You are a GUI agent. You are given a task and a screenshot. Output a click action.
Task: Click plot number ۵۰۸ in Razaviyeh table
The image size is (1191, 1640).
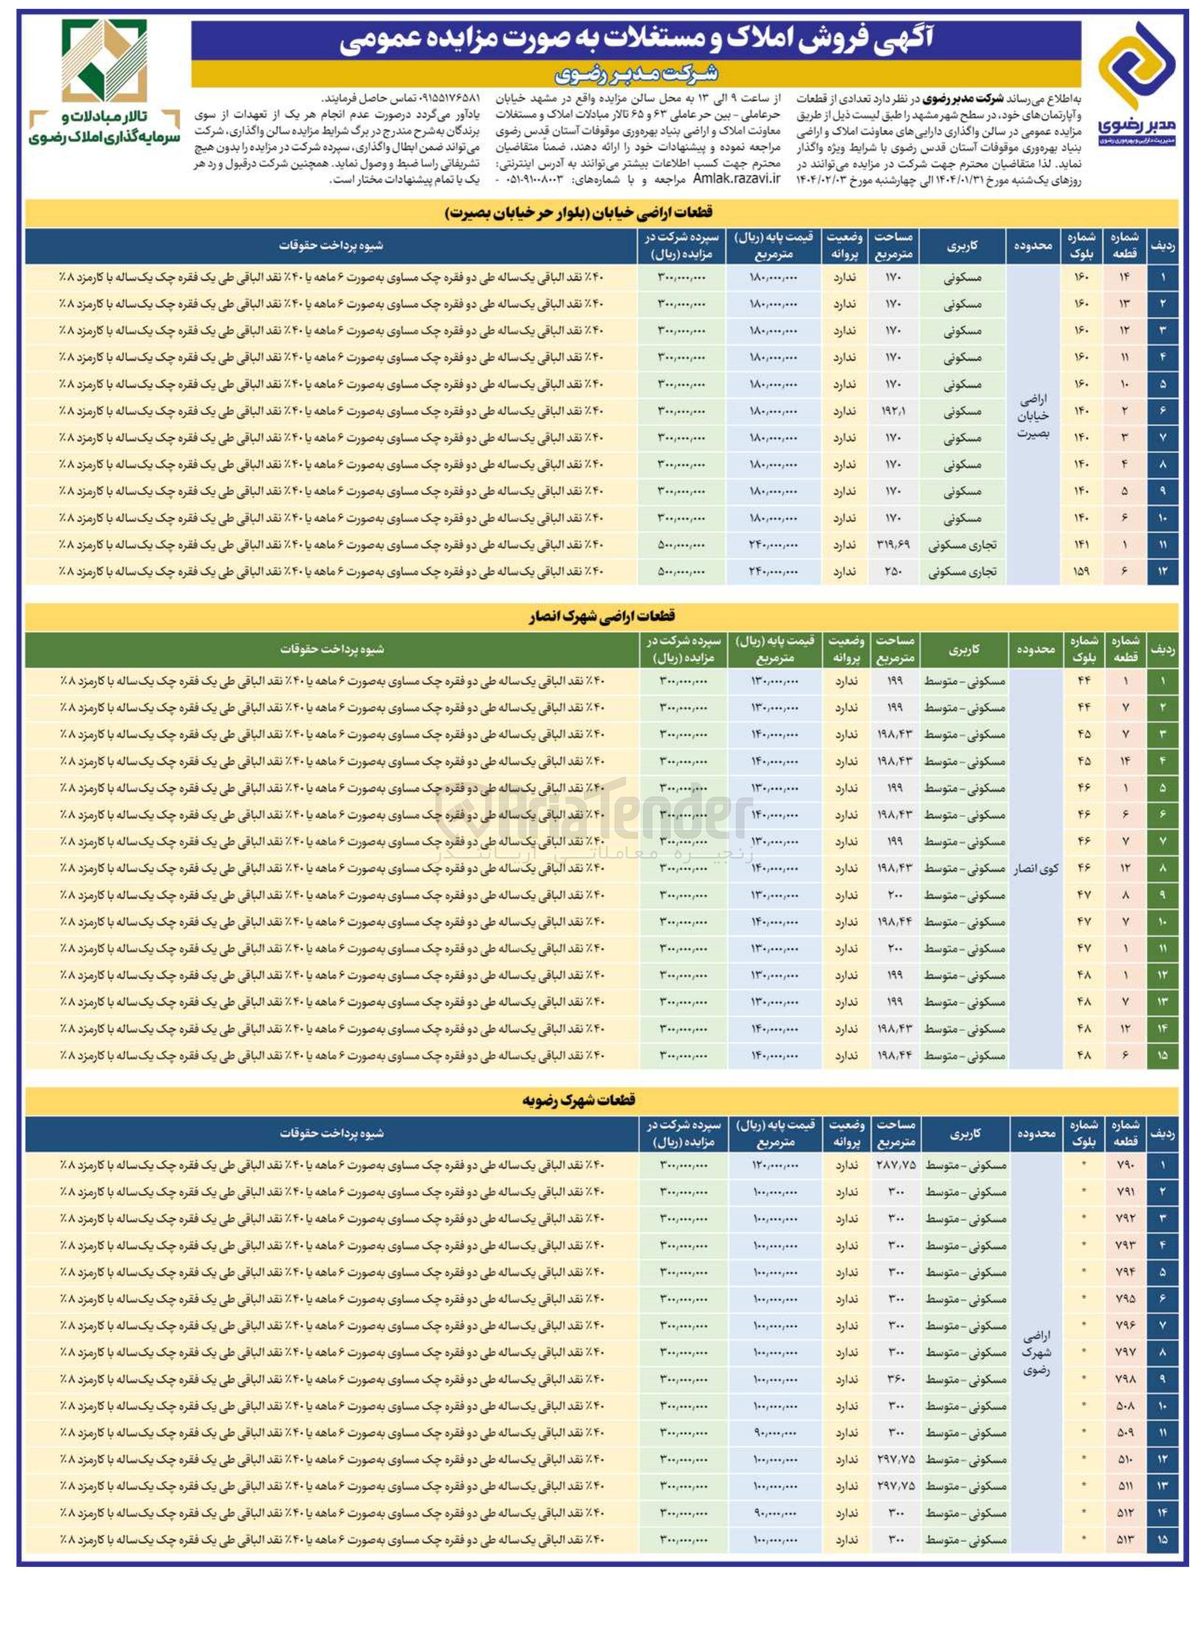tap(1125, 1406)
